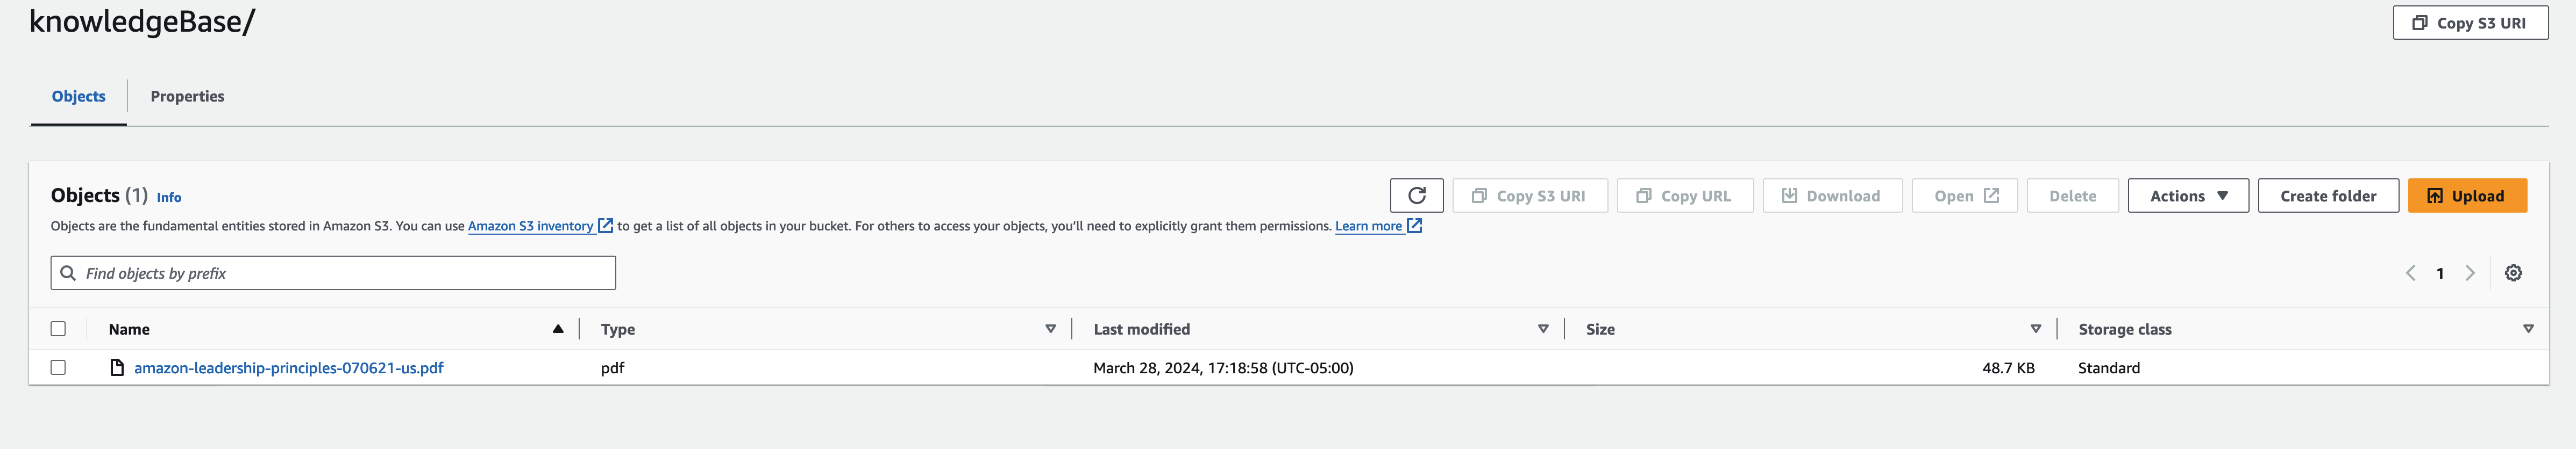Switch to the Properties tab
Viewport: 2576px width, 449px height.
[x=187, y=96]
